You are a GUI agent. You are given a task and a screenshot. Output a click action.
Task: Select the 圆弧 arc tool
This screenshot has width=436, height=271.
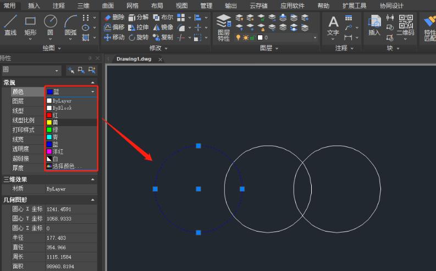tap(70, 25)
